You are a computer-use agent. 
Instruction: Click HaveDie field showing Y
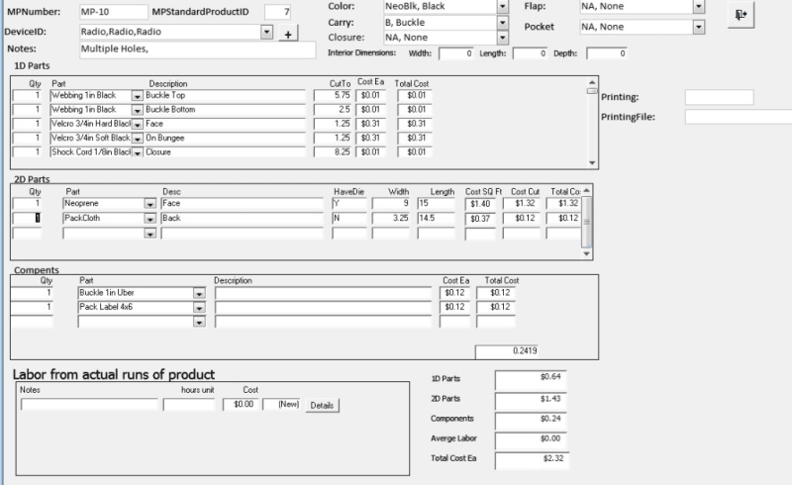point(349,204)
